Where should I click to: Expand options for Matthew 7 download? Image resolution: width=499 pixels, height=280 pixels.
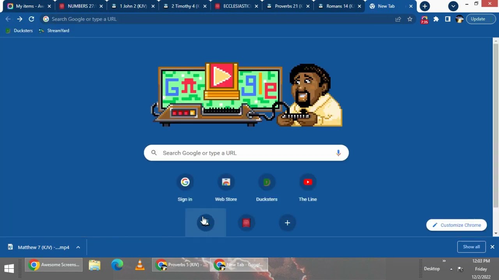pos(78,247)
